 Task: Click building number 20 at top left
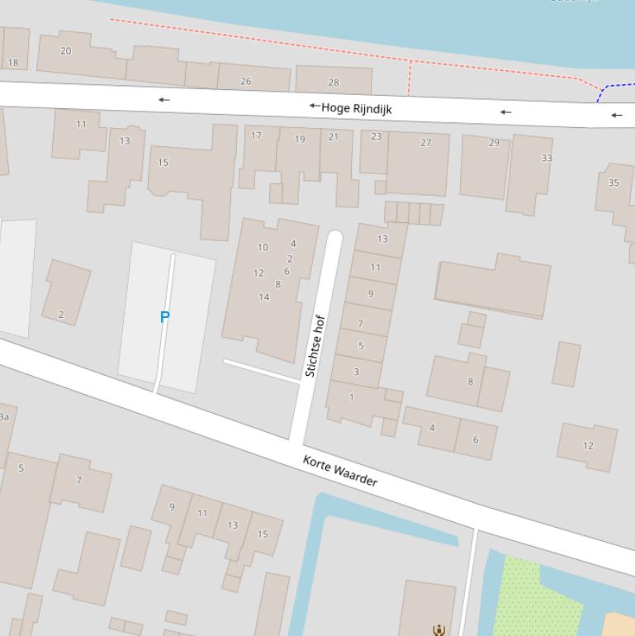pyautogui.click(x=66, y=51)
